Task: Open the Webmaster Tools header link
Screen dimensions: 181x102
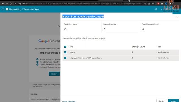Action: point(31,9)
